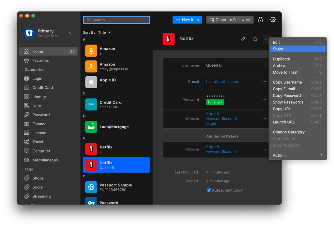Choose Copy Username menu entry
The image size is (334, 227).
click(297, 82)
